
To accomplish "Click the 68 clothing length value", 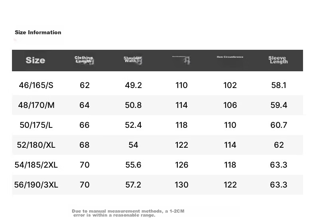I will (x=85, y=145).
